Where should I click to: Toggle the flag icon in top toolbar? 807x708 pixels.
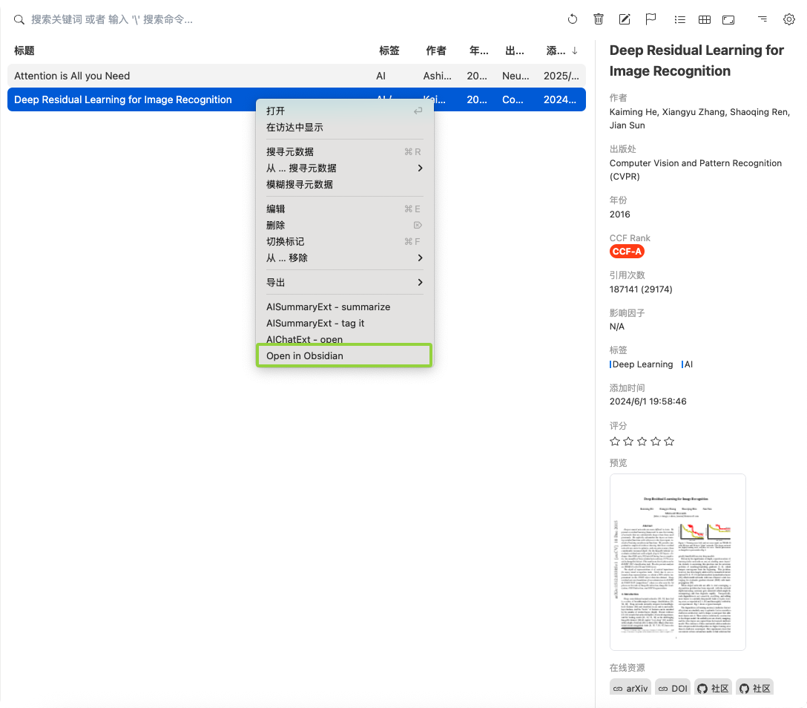point(650,19)
